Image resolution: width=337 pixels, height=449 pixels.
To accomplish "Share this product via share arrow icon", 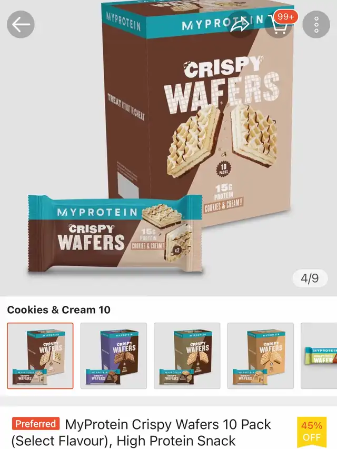I will [240, 25].
